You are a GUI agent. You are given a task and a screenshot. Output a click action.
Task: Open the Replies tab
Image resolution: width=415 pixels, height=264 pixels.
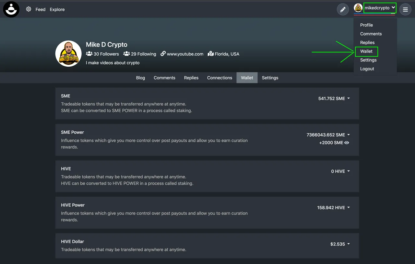pyautogui.click(x=191, y=78)
